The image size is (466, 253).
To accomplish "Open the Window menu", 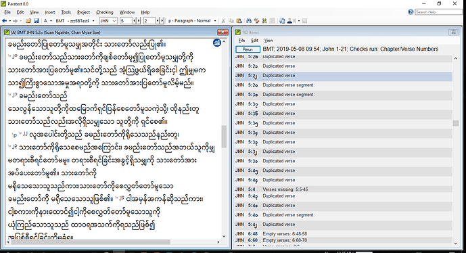I will pos(127,12).
